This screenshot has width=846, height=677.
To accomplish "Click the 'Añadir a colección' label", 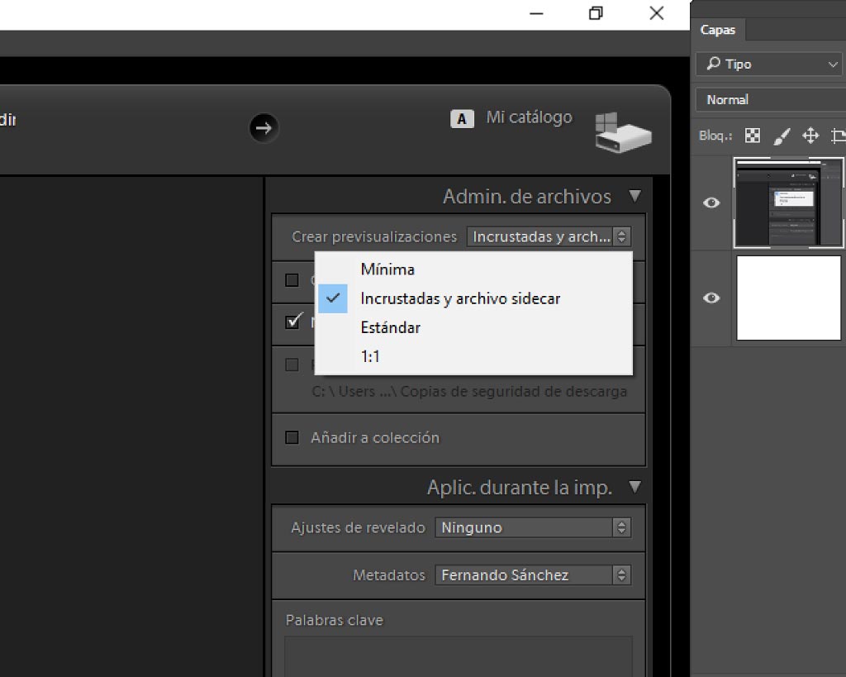I will point(375,437).
